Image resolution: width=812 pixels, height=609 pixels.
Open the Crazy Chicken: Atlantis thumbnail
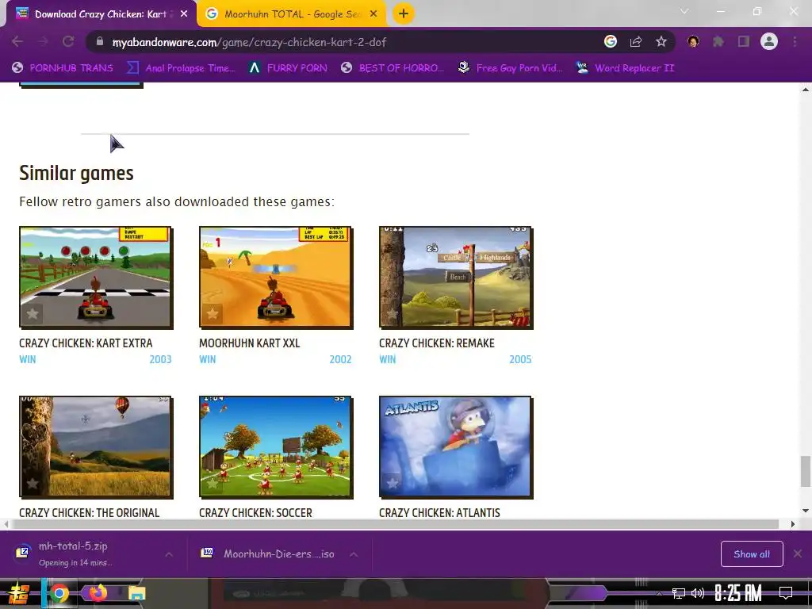click(x=456, y=447)
